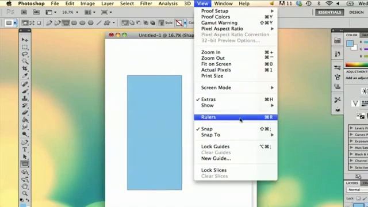Toggle Extras in the View menu
Image resolution: width=368 pixels, height=207 pixels.
pyautogui.click(x=236, y=99)
